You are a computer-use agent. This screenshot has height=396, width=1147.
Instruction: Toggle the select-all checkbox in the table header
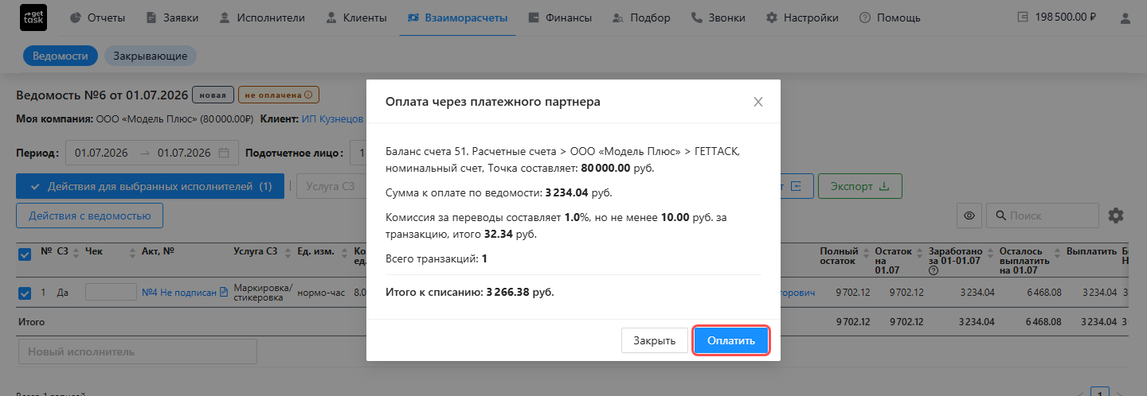(25, 254)
